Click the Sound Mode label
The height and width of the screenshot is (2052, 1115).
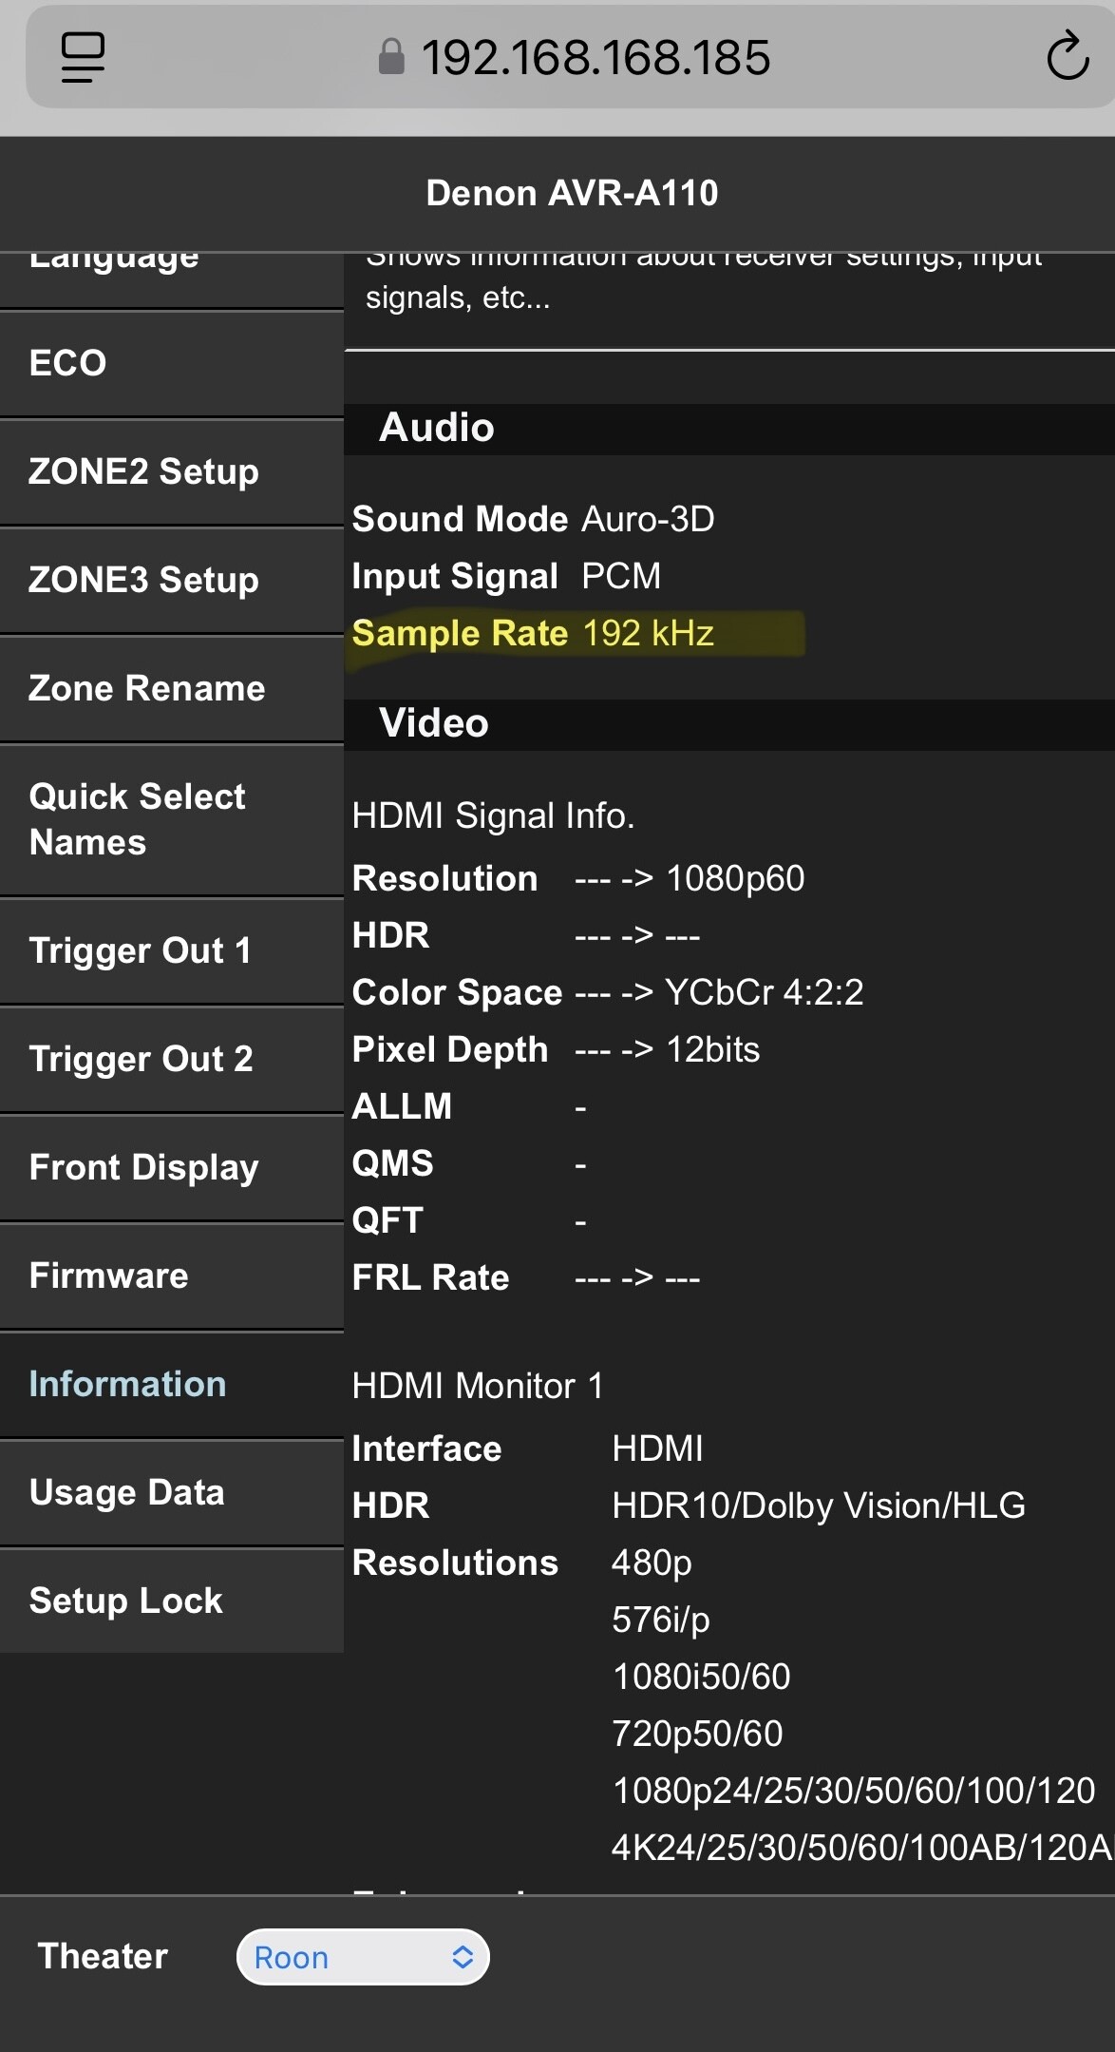460,519
